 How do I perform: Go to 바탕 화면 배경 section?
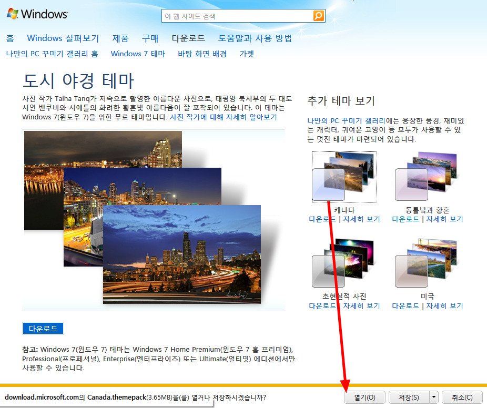point(202,54)
